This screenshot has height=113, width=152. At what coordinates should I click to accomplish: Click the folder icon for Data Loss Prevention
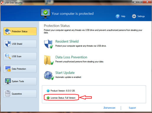click(49, 60)
